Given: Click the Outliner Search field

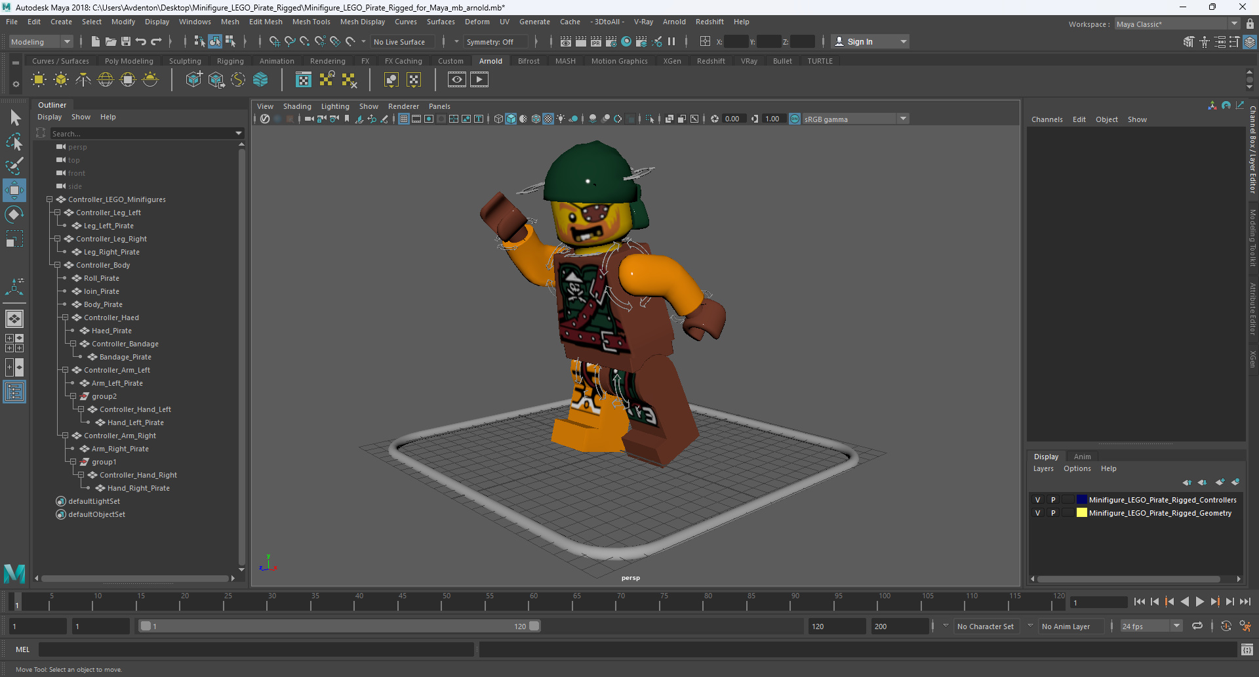Looking at the screenshot, I should (142, 133).
